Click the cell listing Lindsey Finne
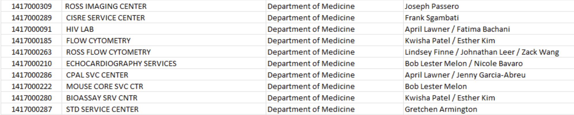 pos(482,52)
